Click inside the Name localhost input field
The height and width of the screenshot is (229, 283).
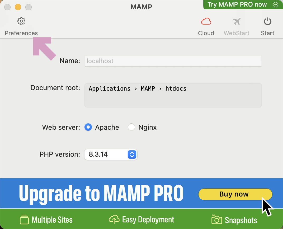pos(173,61)
